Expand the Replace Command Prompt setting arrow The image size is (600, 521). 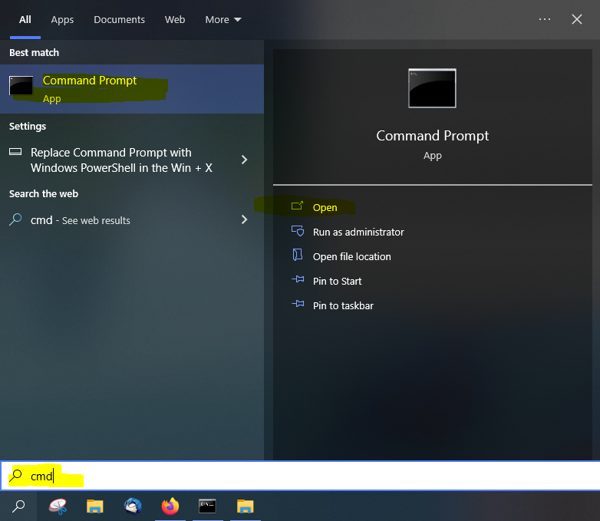pyautogui.click(x=244, y=160)
